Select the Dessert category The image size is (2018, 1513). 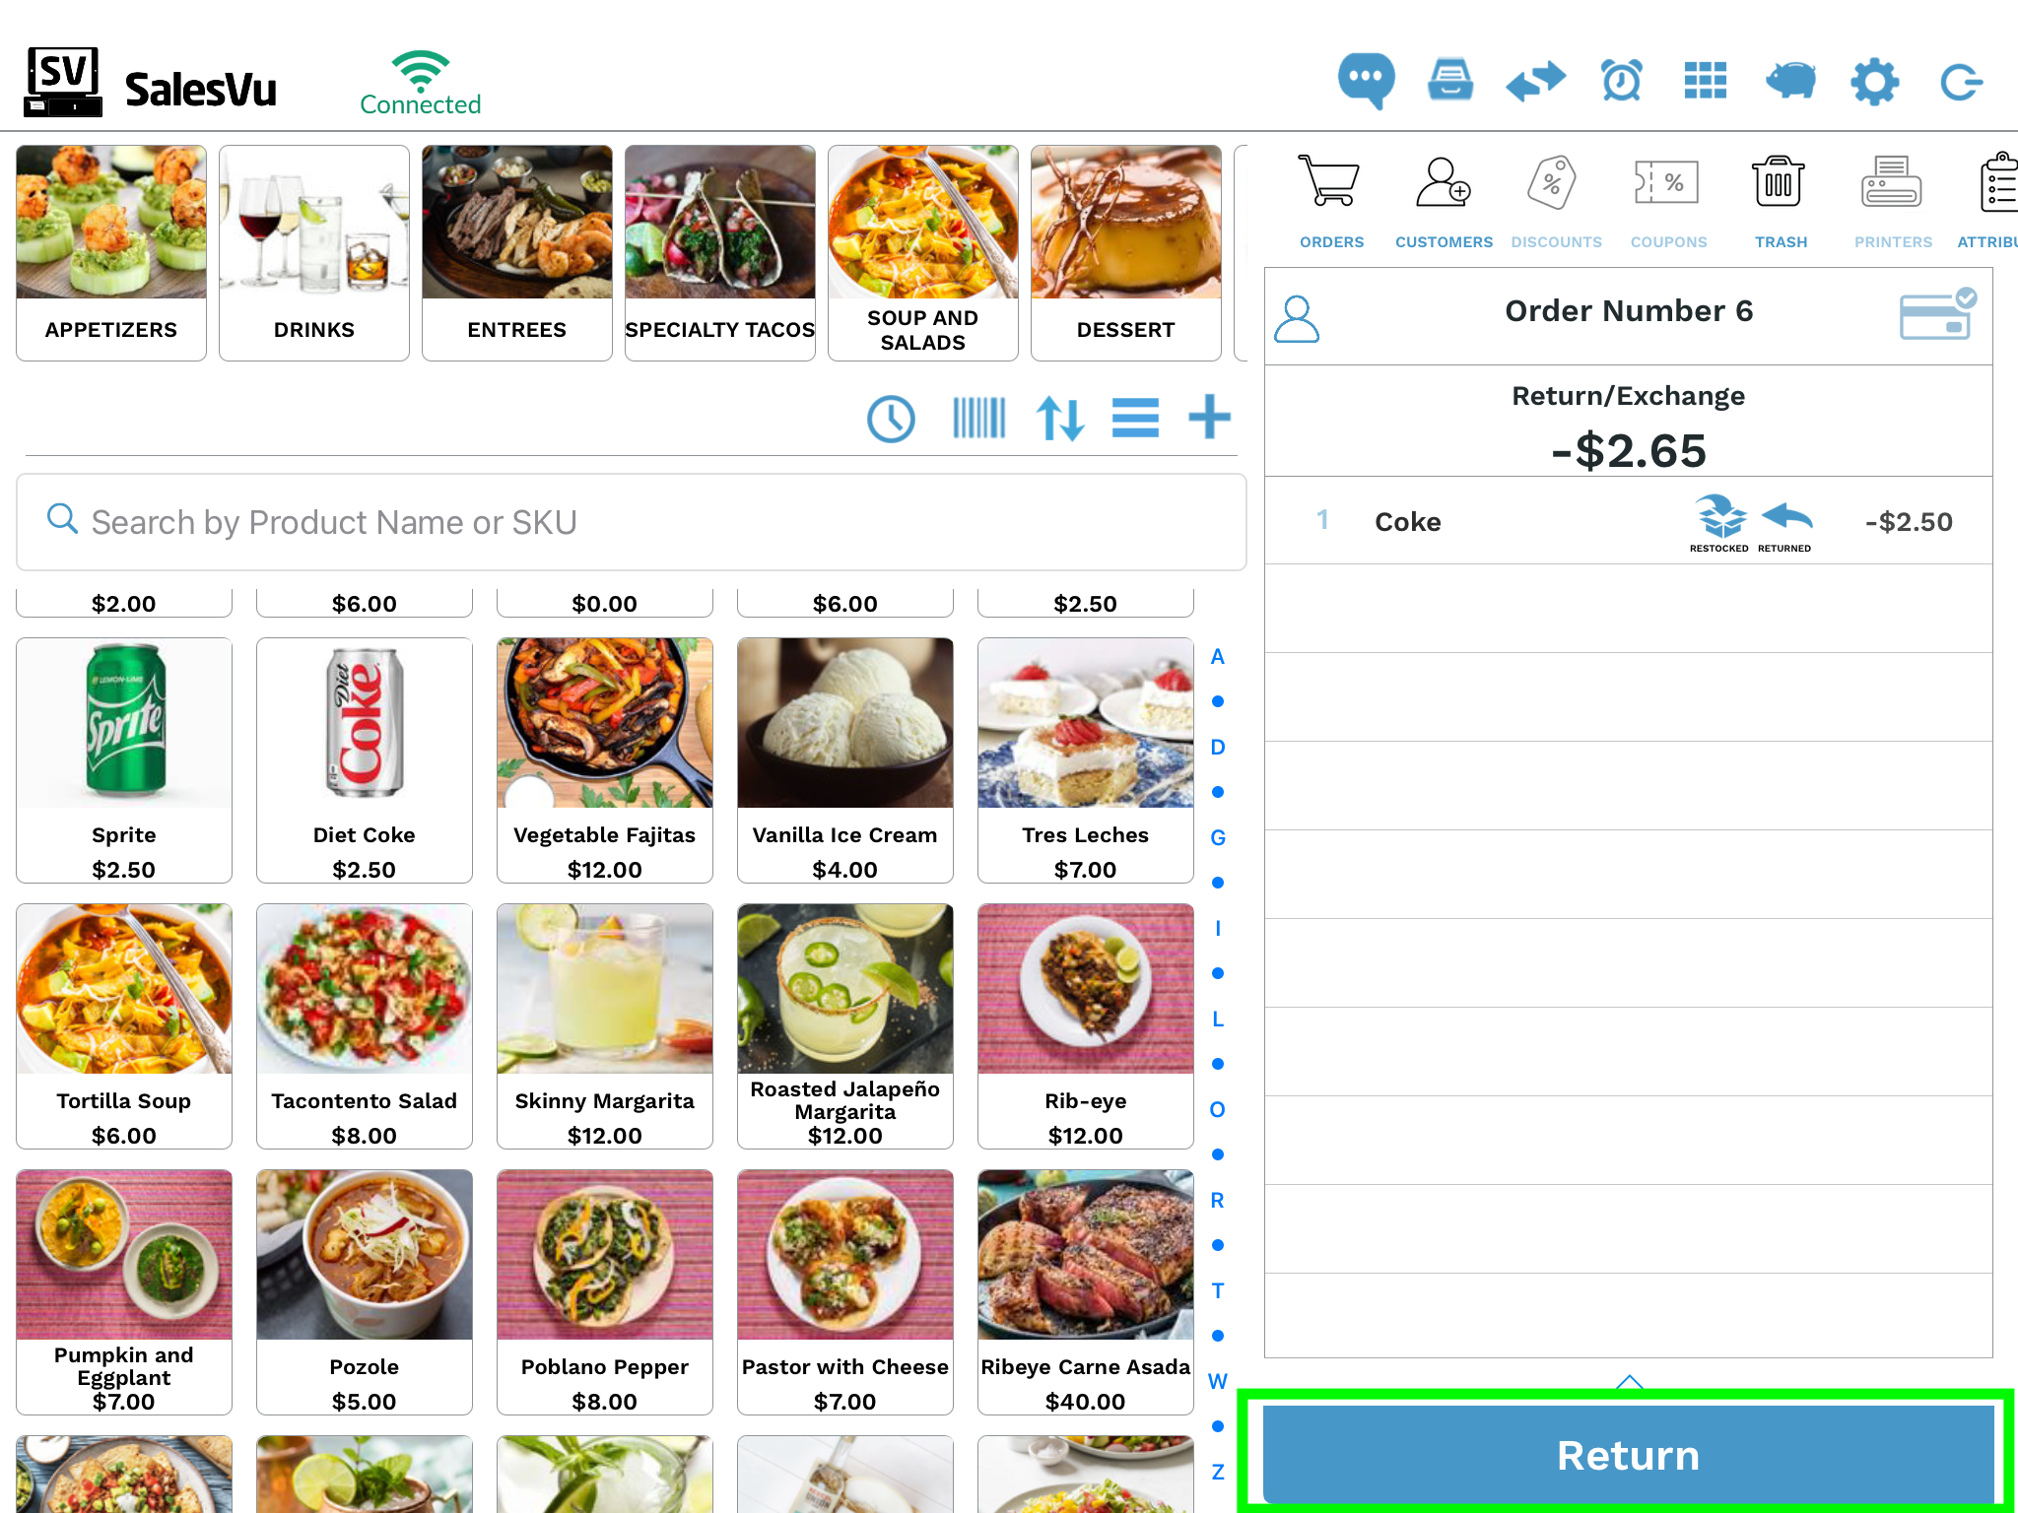(1126, 253)
